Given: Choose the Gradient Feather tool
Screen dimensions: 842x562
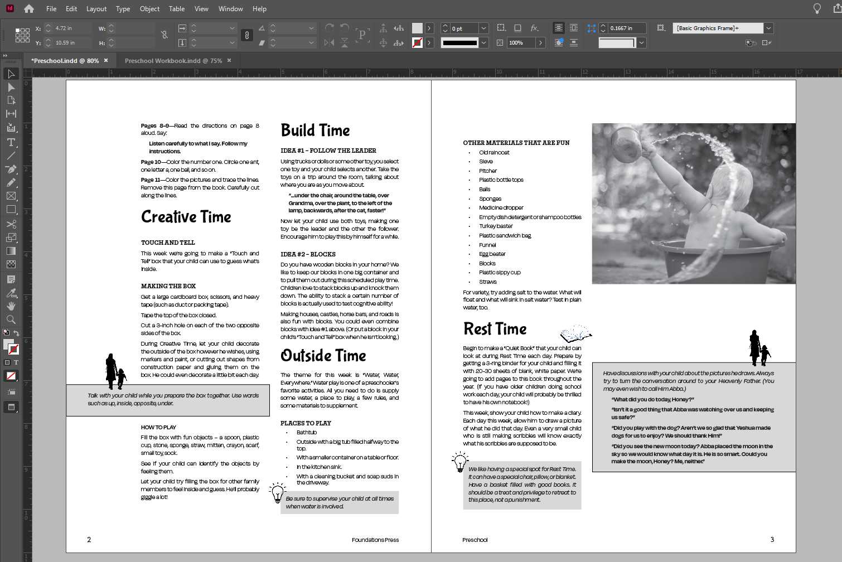Looking at the screenshot, I should (x=11, y=264).
